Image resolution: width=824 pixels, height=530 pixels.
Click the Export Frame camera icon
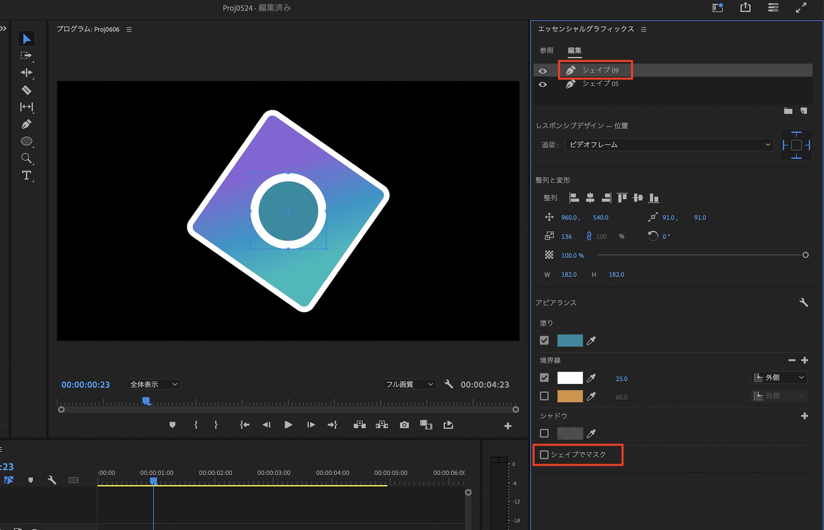coord(404,425)
